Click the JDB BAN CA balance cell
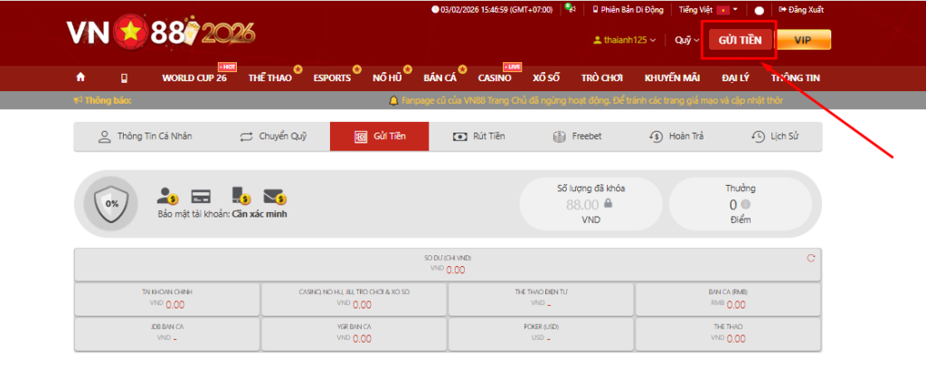 point(167,334)
